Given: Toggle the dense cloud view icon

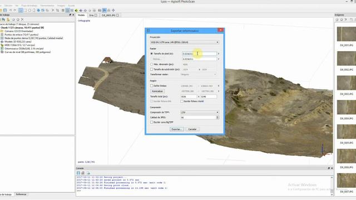Looking at the screenshot, I should pos(67,10).
